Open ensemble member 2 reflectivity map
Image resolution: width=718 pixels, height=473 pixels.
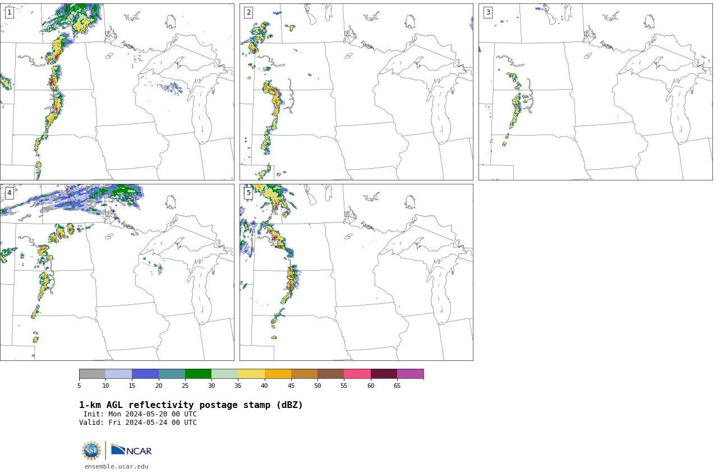(x=356, y=91)
